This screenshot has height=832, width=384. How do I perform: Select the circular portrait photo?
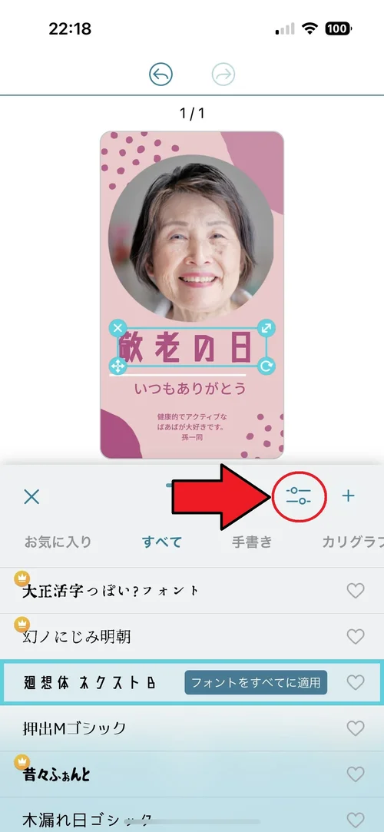pos(191,237)
